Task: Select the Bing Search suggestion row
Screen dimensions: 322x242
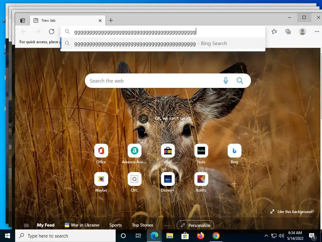Action: [x=163, y=43]
